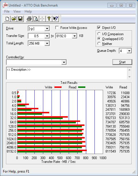Click the ATTO application icon in title bar
This screenshot has height=176, width=138.
click(5, 5)
